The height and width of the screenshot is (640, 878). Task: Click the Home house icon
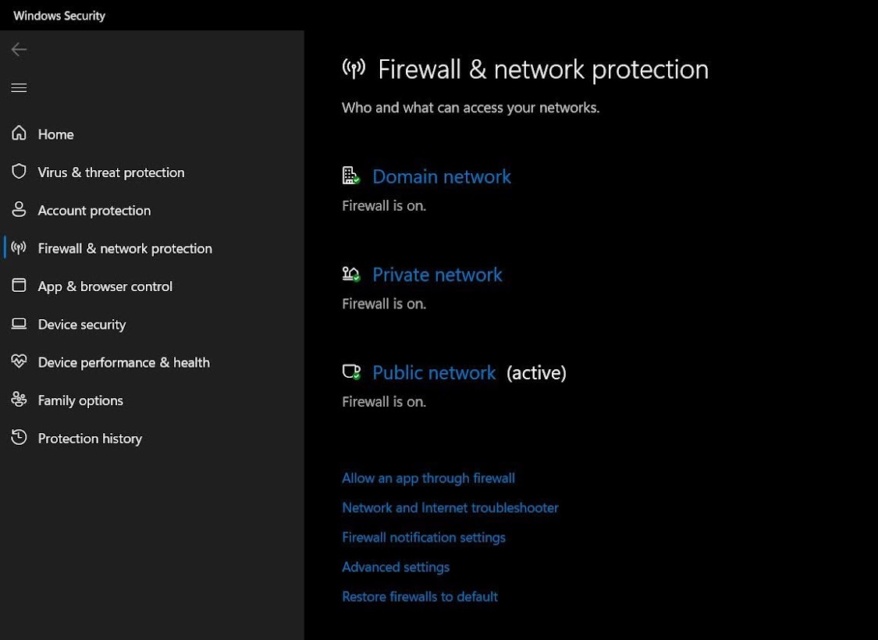point(20,133)
